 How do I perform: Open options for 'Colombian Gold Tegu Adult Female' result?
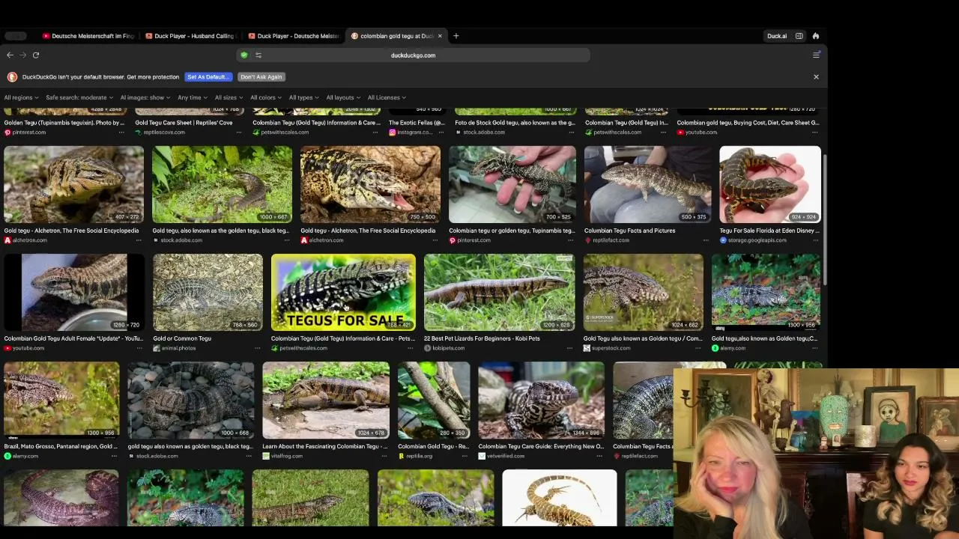click(x=140, y=348)
